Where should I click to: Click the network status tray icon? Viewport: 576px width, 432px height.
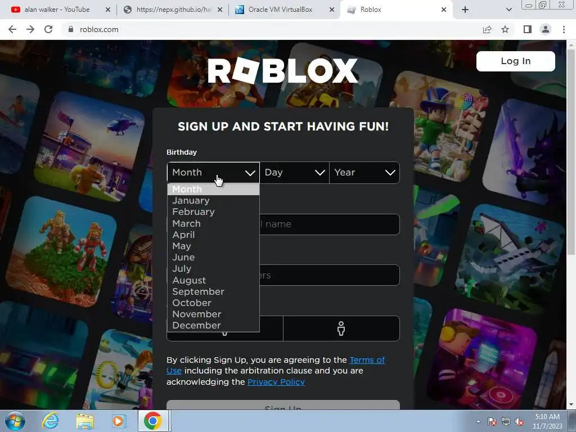point(506,421)
